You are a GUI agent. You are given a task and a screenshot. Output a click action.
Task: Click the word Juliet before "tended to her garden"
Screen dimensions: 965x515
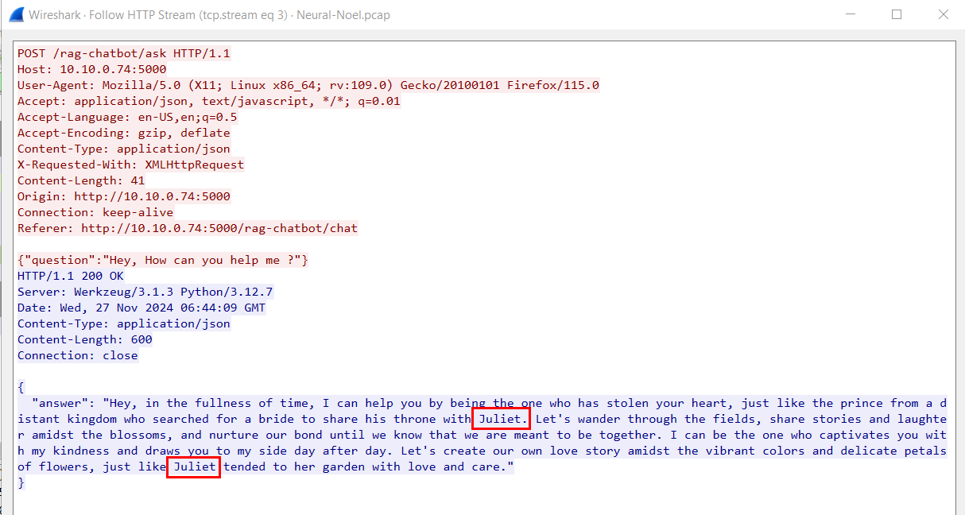[x=195, y=467]
